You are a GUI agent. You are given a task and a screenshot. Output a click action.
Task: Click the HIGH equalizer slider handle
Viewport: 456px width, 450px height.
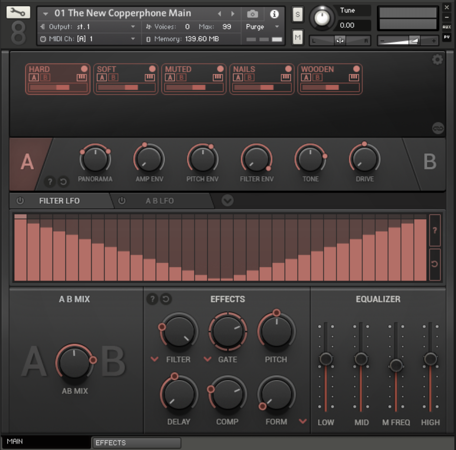(430, 359)
